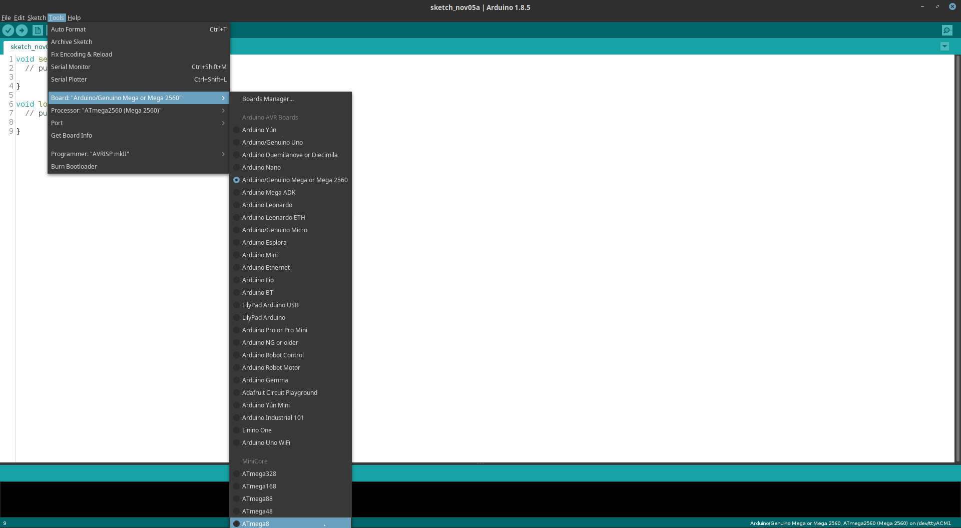This screenshot has height=528, width=961.
Task: Select Arduino Mega ADK board
Action: [291, 193]
